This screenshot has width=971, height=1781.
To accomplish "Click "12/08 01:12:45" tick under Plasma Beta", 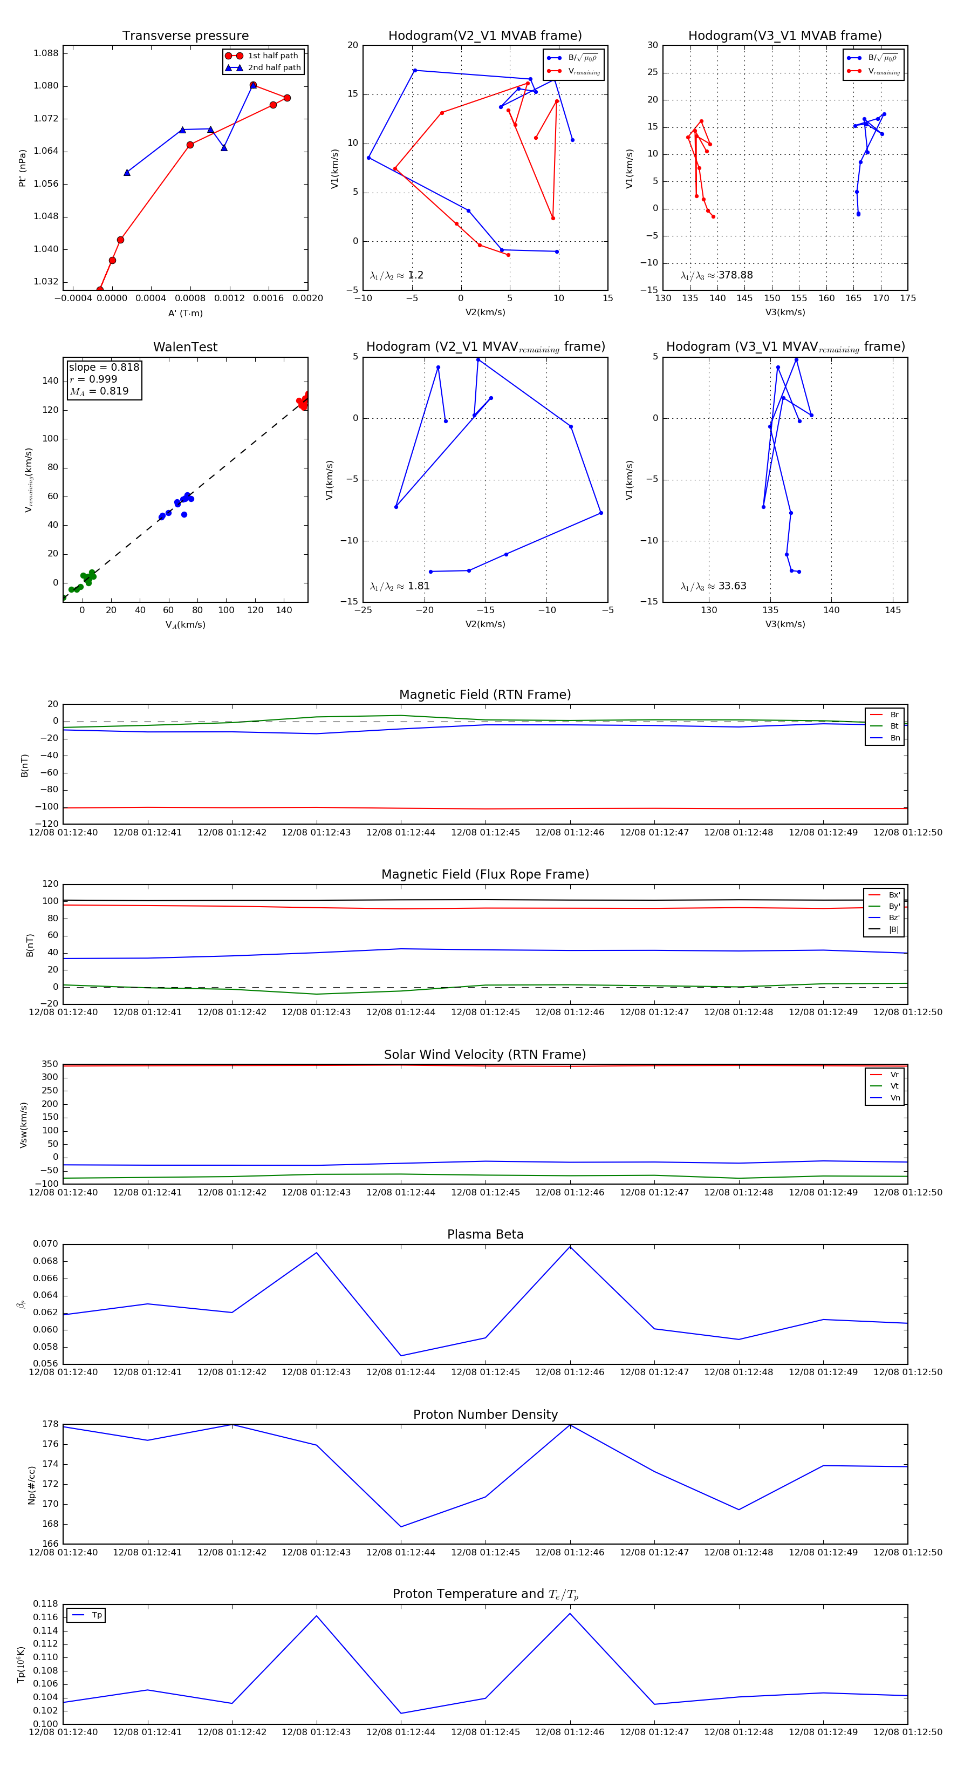I will (x=485, y=1372).
